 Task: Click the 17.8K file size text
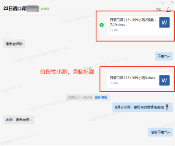114,30
